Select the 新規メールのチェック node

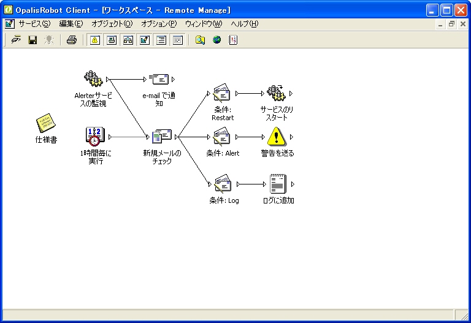162,137
